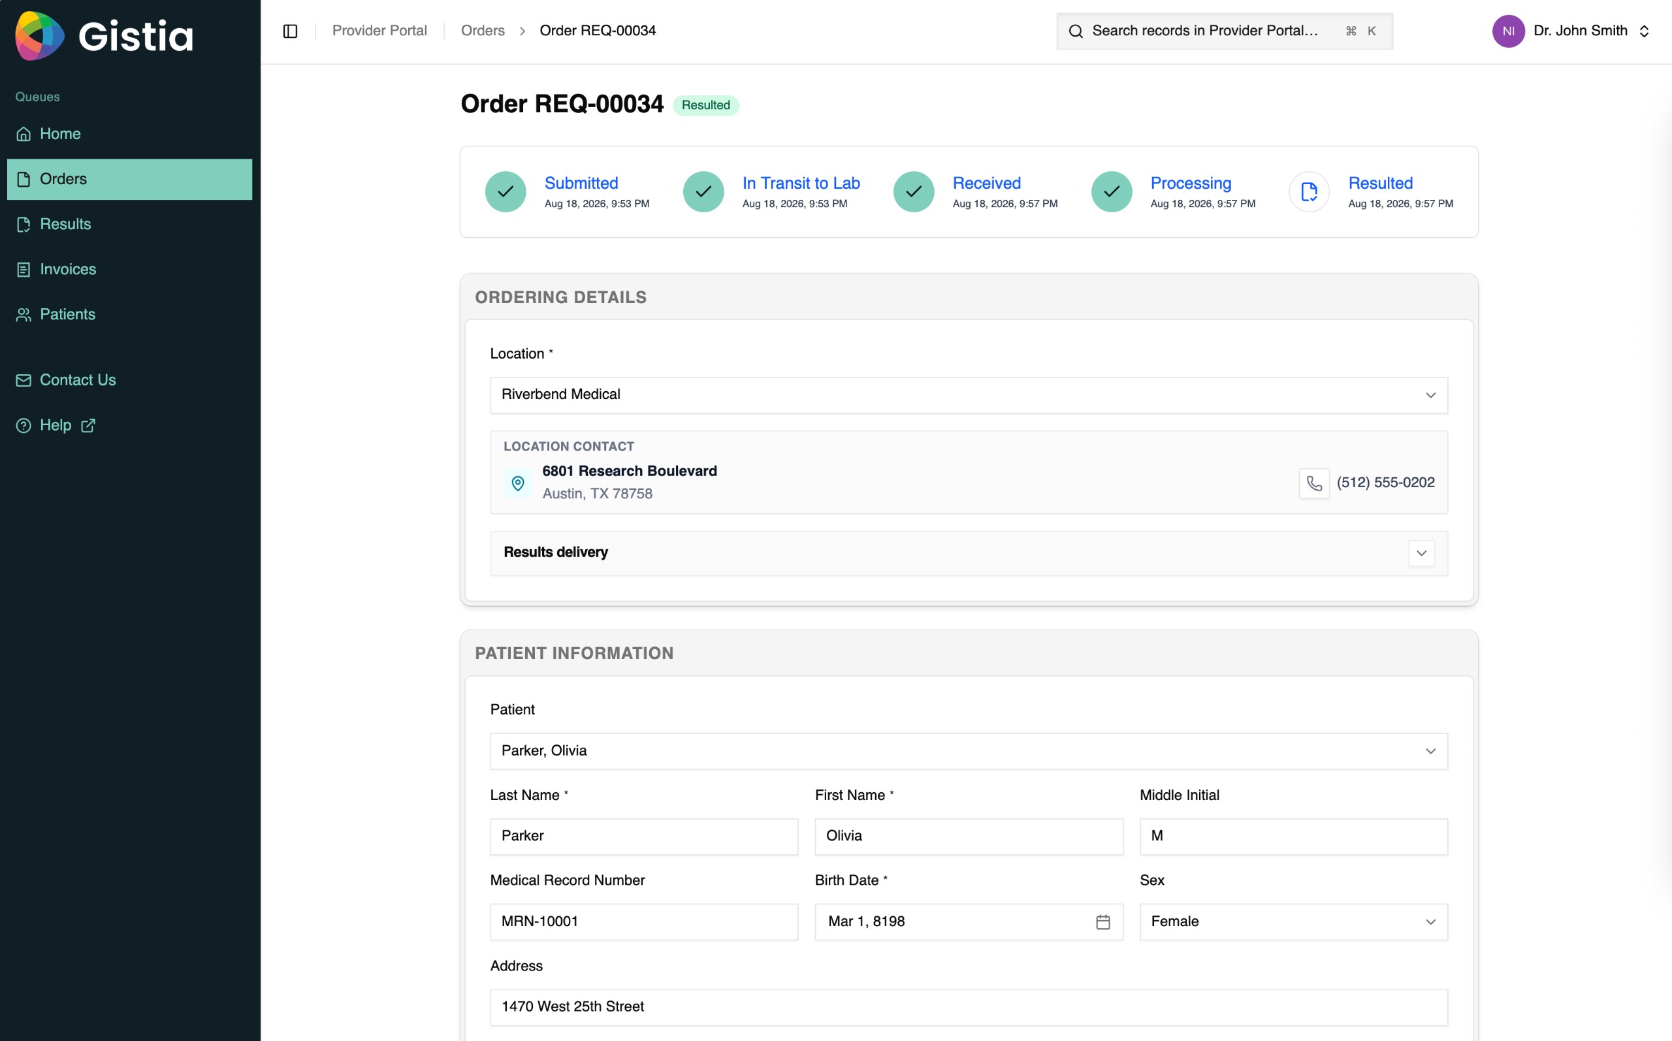Click the Provider Portal breadcrumb
Screen dimensions: 1672x1041
click(x=379, y=31)
